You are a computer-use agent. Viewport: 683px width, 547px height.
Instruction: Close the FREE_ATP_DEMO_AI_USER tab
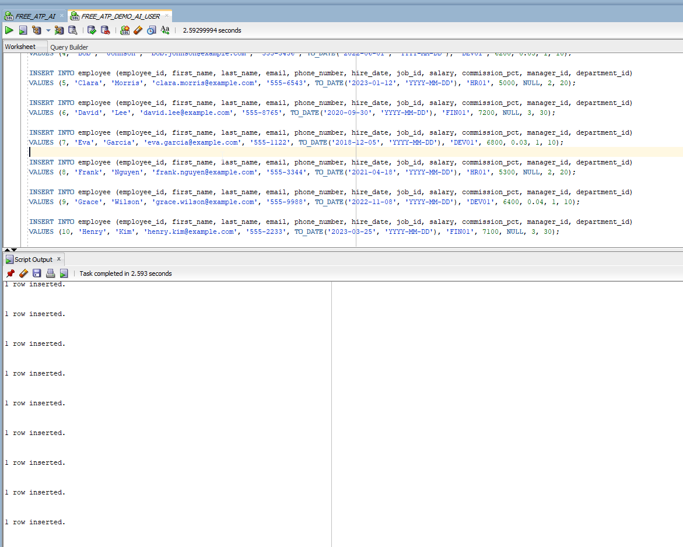point(166,16)
